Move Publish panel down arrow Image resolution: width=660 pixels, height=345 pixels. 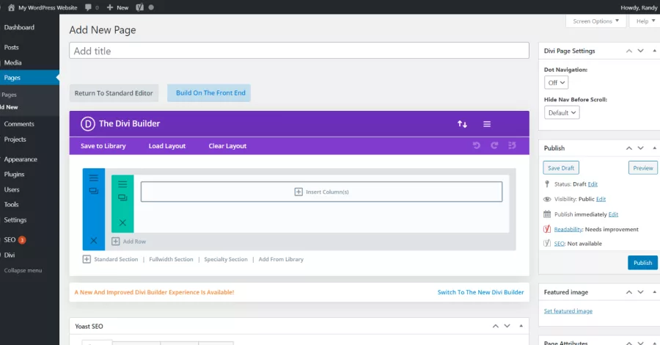coord(640,148)
